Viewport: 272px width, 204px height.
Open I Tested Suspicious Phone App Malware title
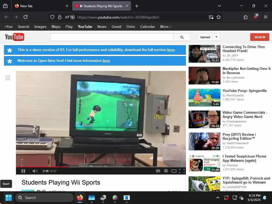[x=244, y=158]
